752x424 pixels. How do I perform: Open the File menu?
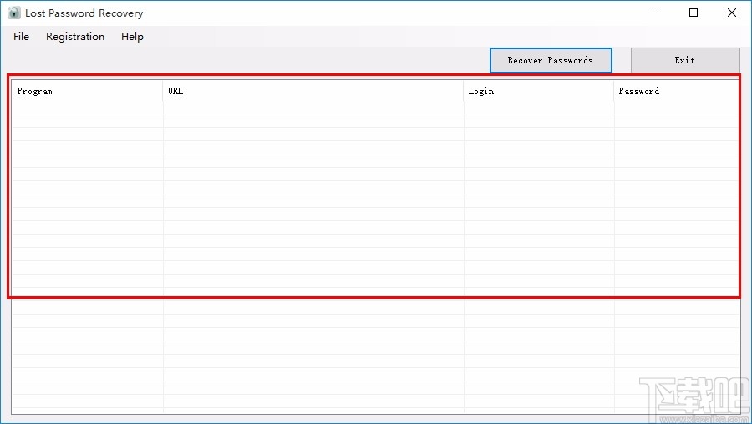click(x=21, y=37)
